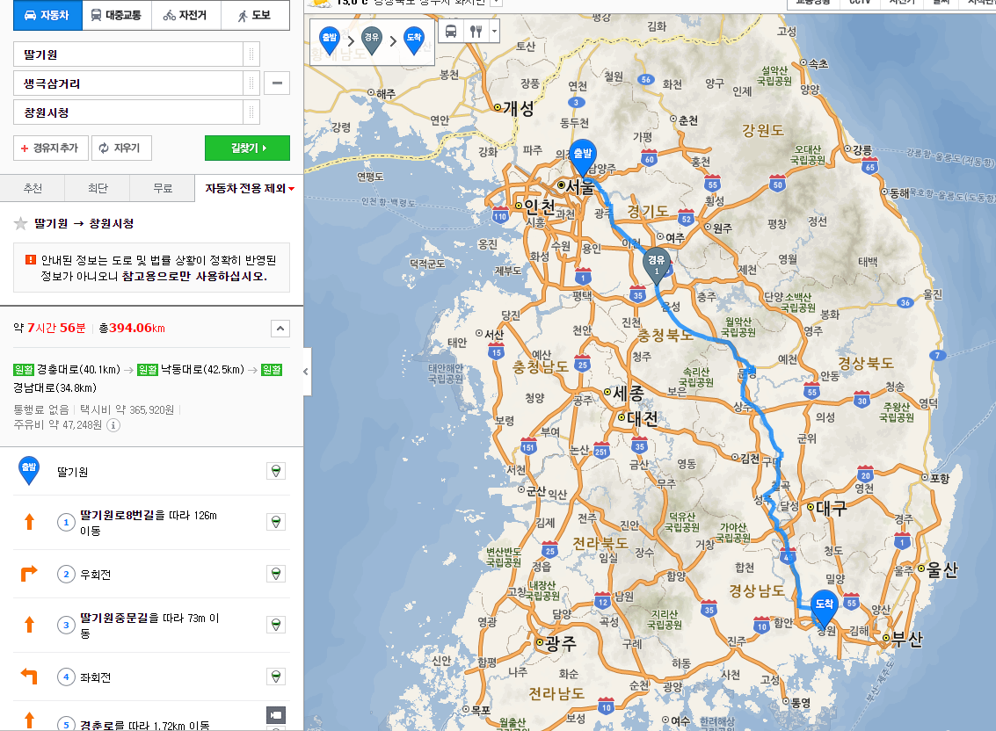
Task: Click the restaurant fork-and-knife map icon
Action: [x=476, y=32]
